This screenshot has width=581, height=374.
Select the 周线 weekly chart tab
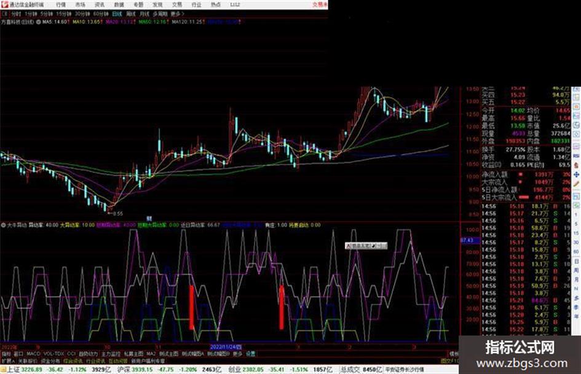[x=131, y=14]
